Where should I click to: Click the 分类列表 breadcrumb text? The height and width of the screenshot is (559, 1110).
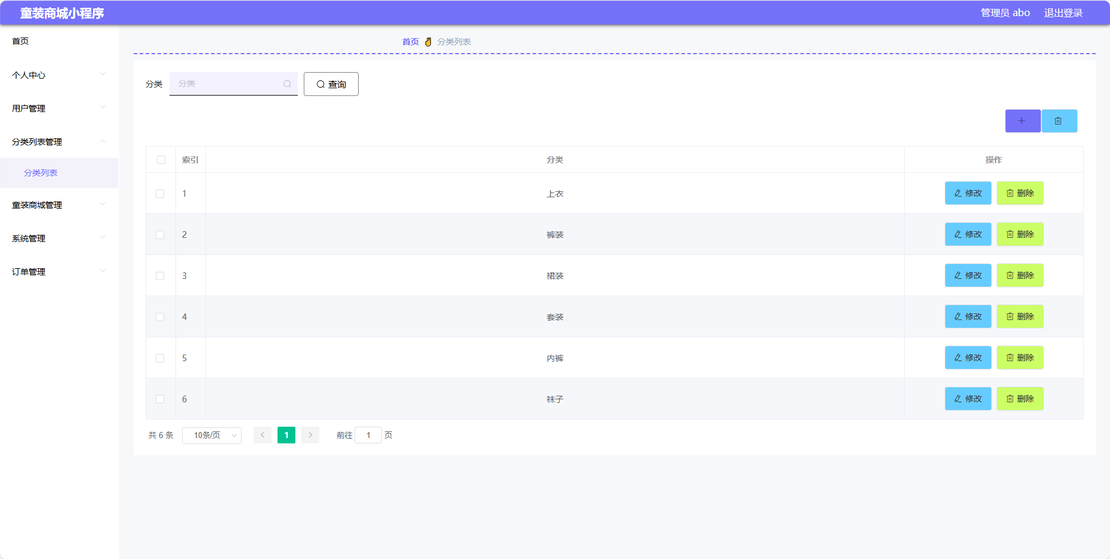pyautogui.click(x=454, y=42)
